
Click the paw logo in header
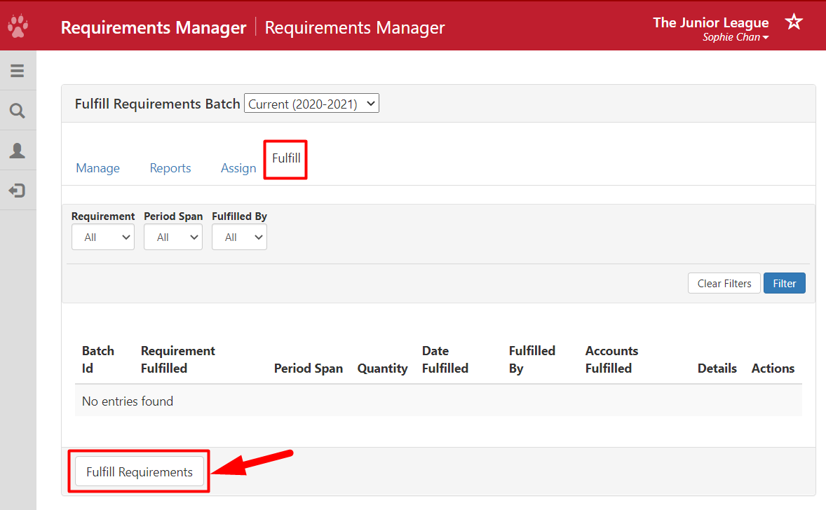click(18, 25)
